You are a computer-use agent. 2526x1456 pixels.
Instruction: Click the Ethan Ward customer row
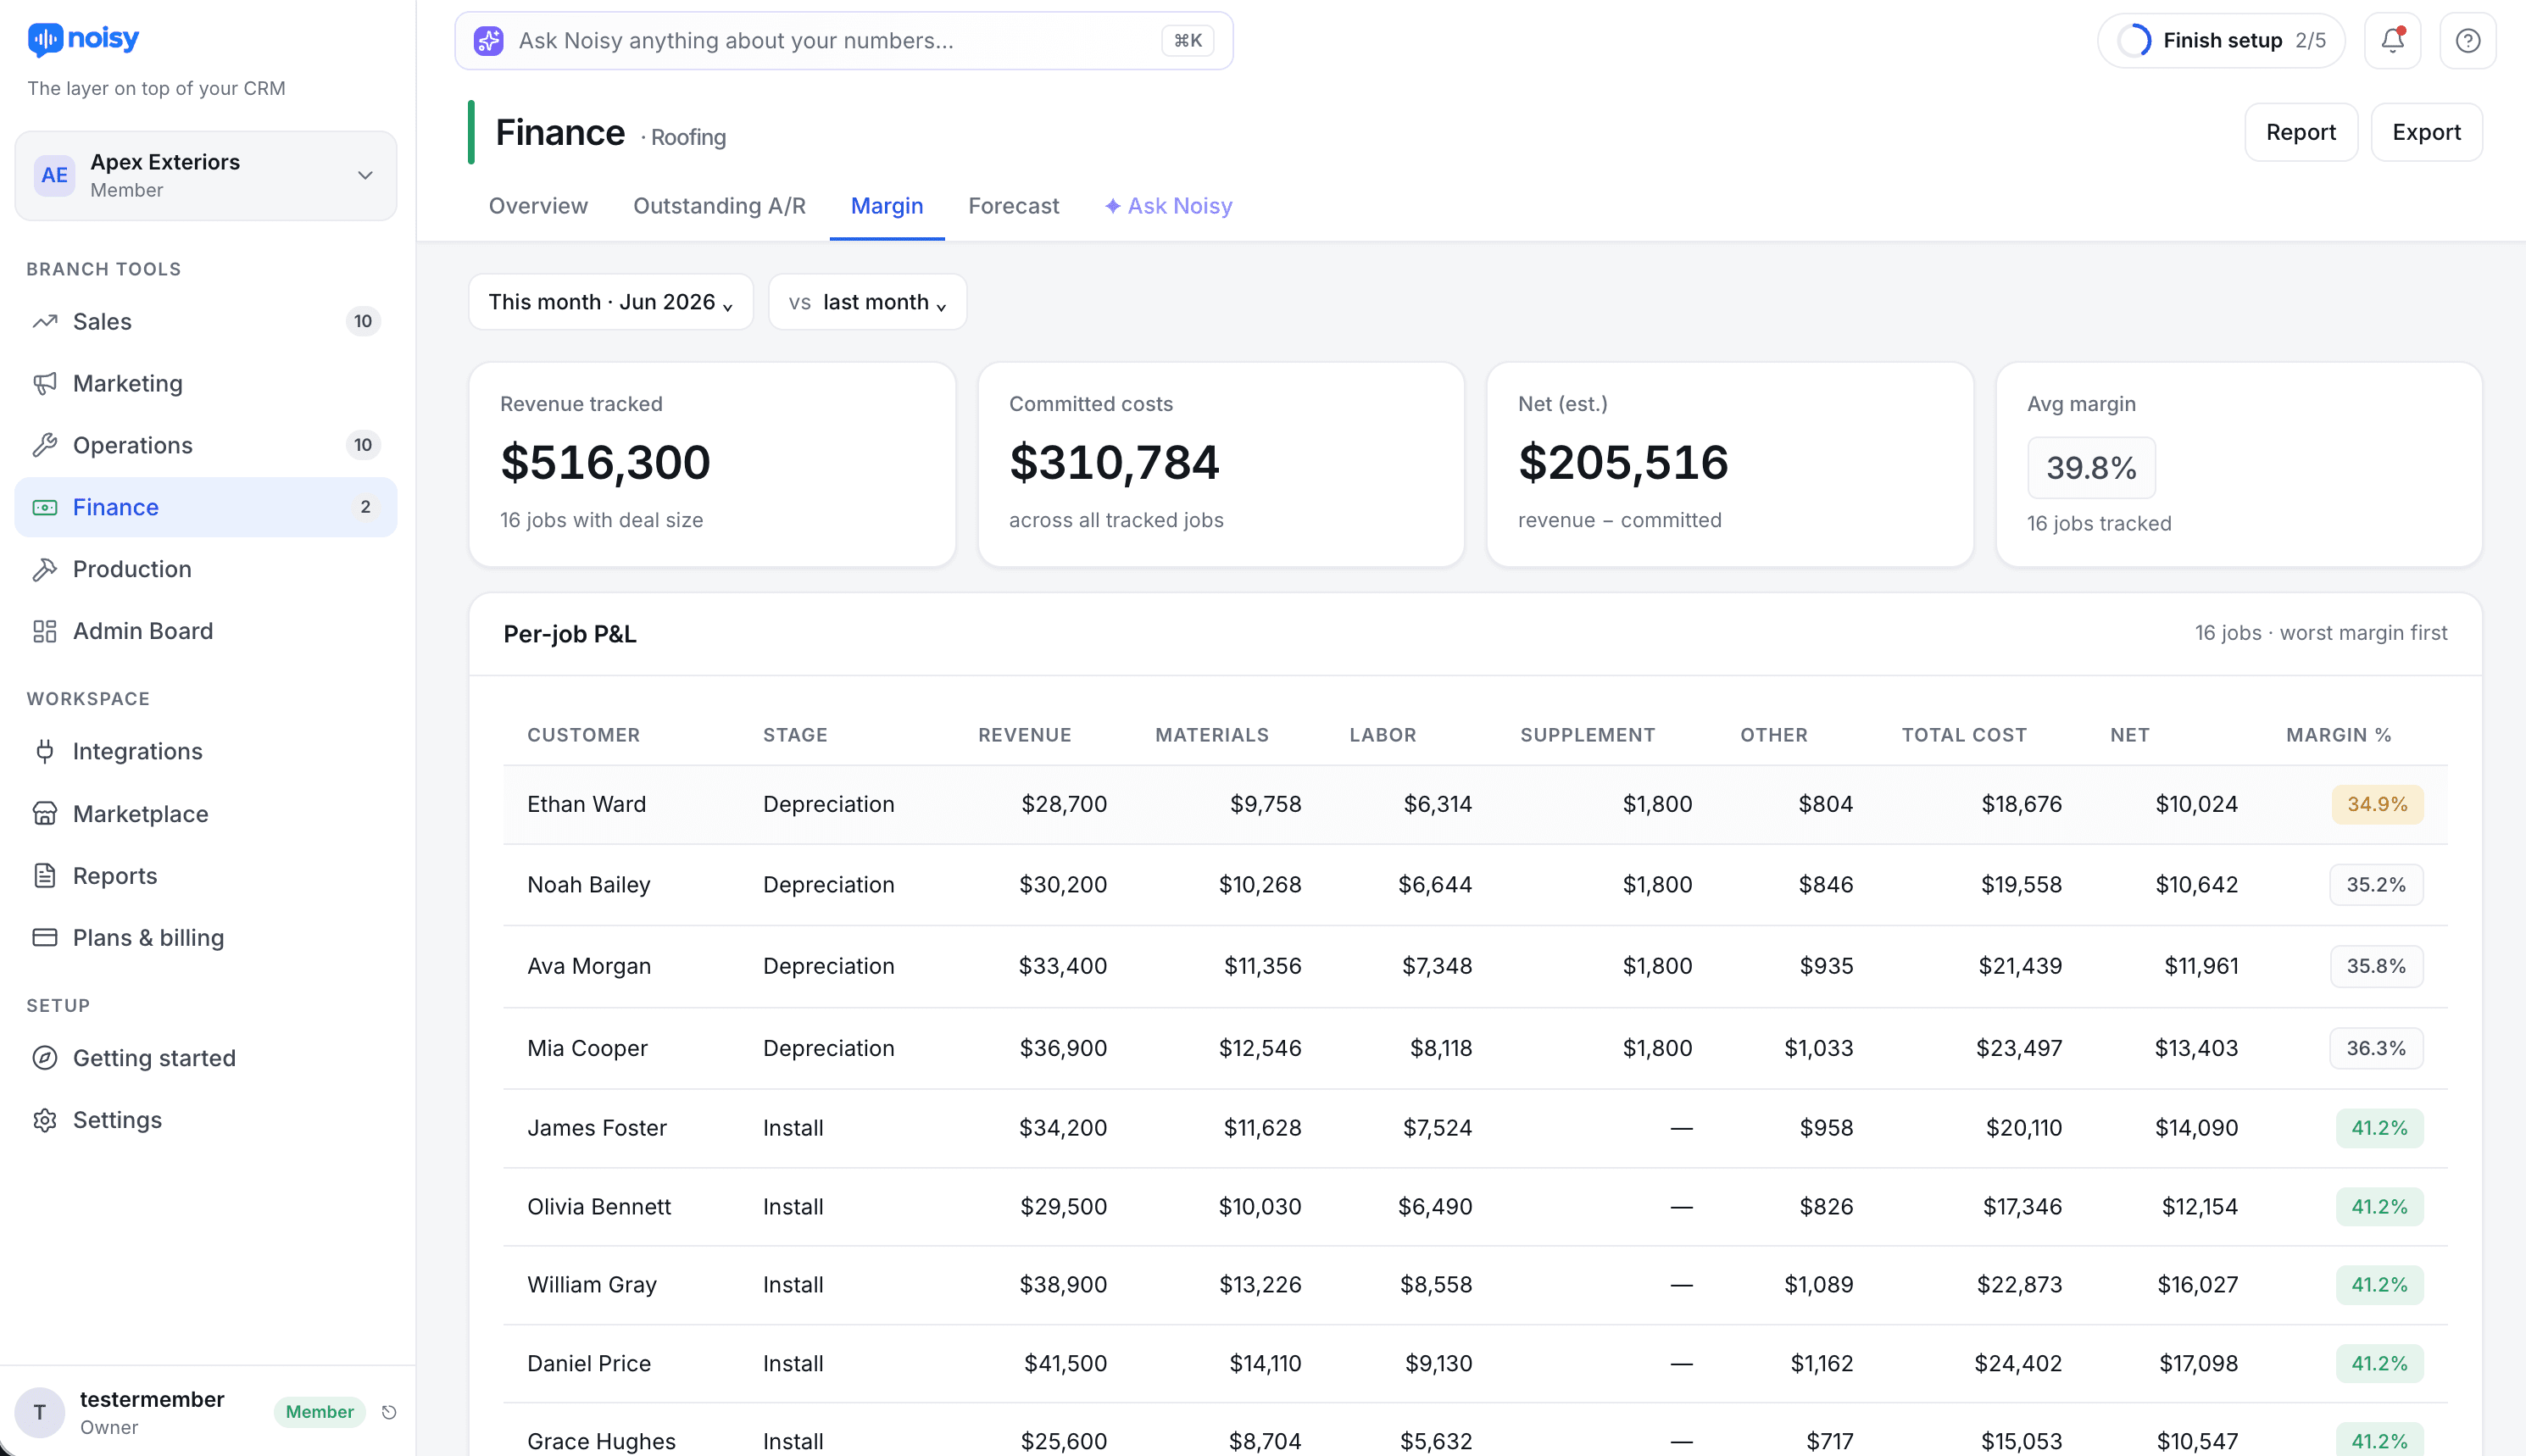pos(1475,804)
